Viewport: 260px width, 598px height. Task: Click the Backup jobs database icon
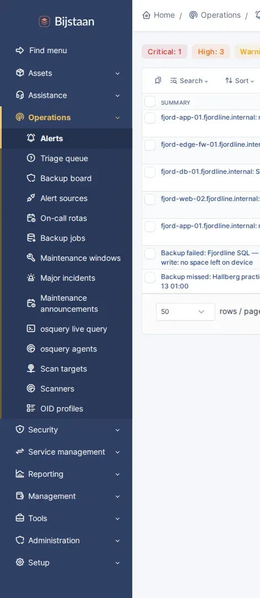31,238
